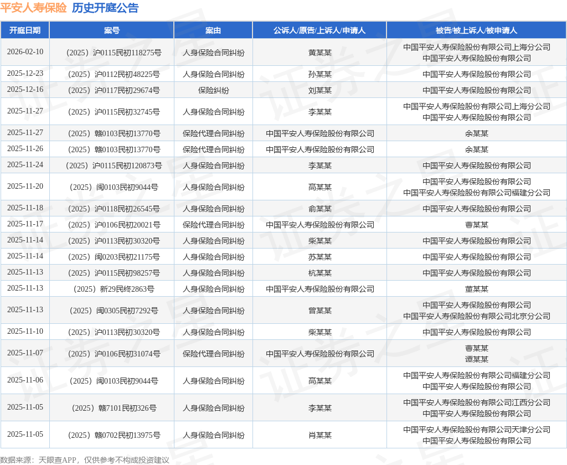Click the 开庭日期 column header
567x465 pixels.
pos(25,30)
